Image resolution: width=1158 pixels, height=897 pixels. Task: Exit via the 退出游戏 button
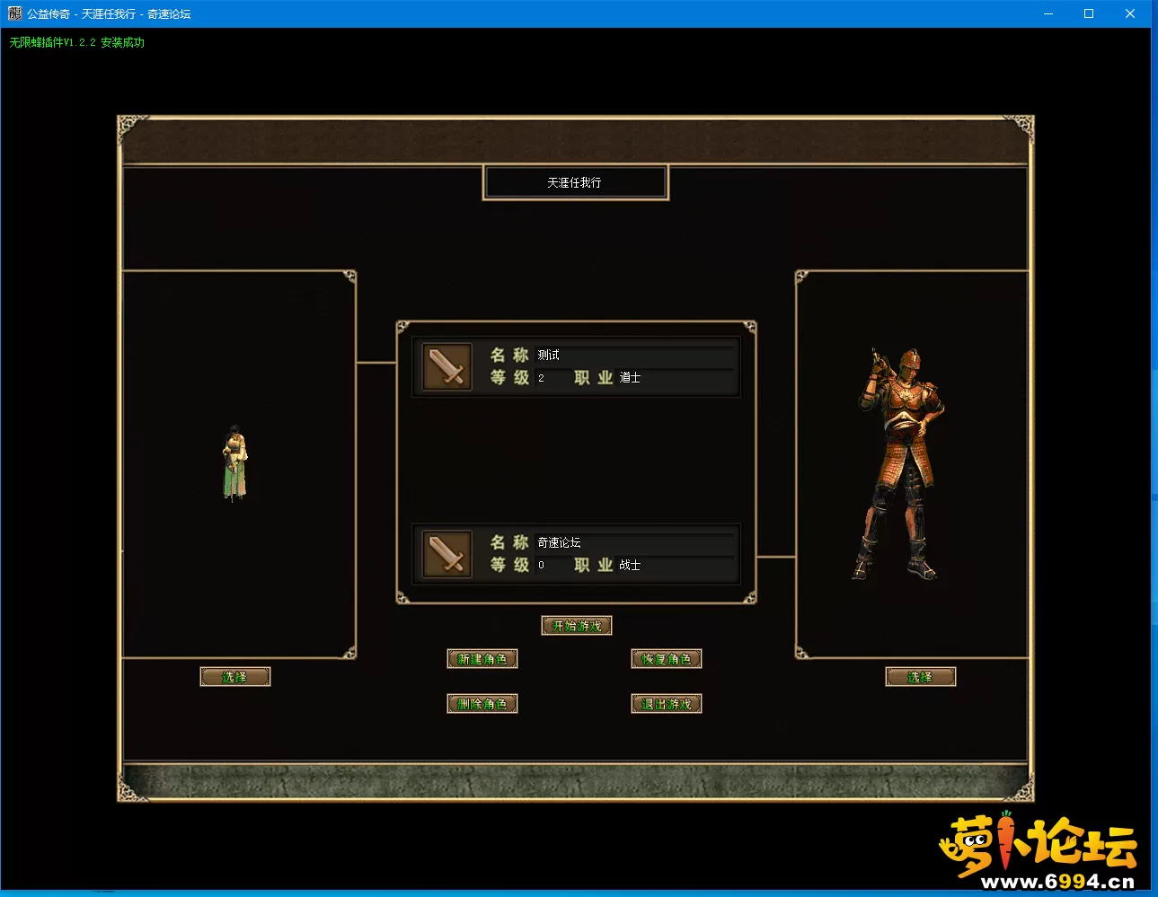click(x=666, y=704)
